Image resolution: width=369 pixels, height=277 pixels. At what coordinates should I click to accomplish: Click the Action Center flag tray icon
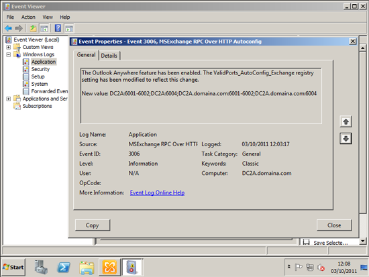pos(299,268)
